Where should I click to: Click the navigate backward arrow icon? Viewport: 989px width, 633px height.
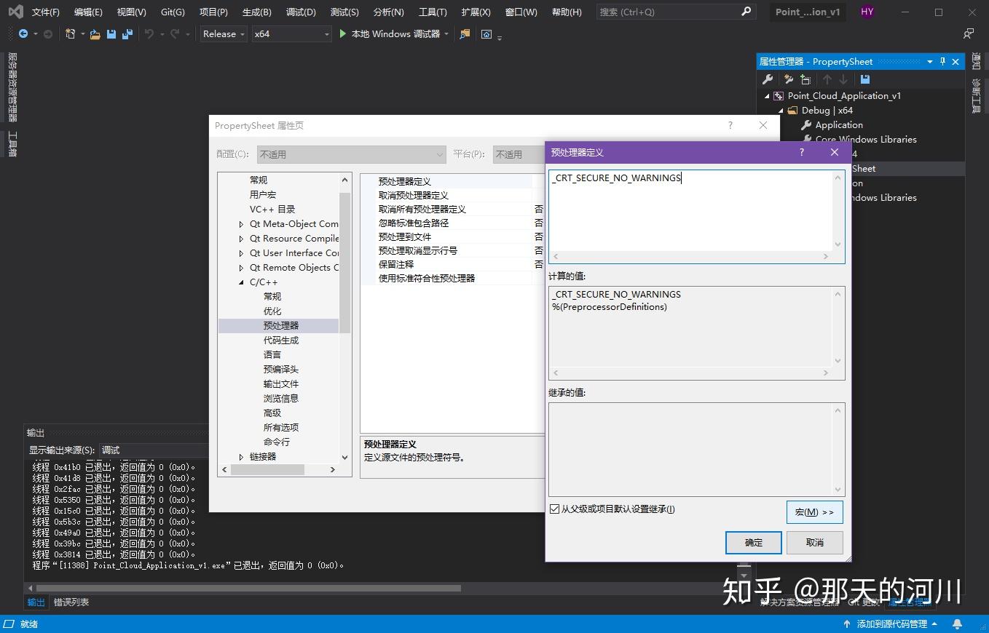coord(23,33)
